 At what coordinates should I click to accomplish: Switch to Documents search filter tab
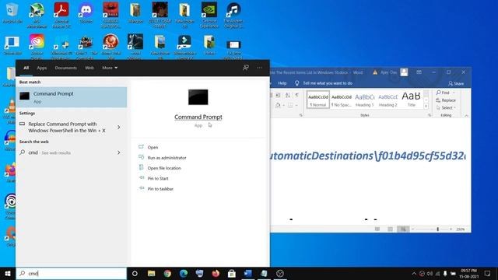[65, 68]
